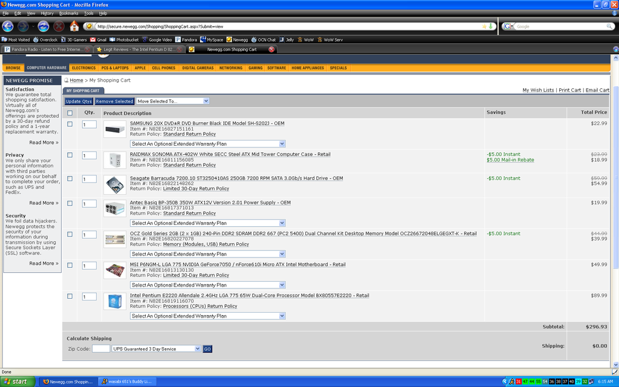Expand warranty plan dropdown for MSI motherboard
619x387 pixels.
point(208,285)
